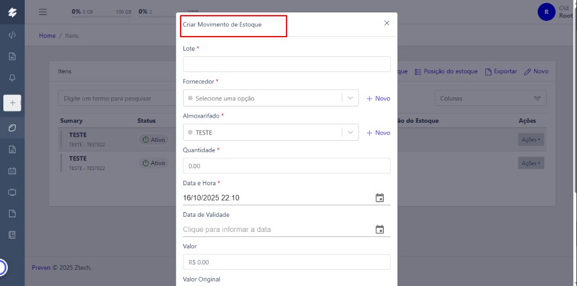Go to Home in the breadcrumb
The image size is (577, 286).
coord(47,35)
